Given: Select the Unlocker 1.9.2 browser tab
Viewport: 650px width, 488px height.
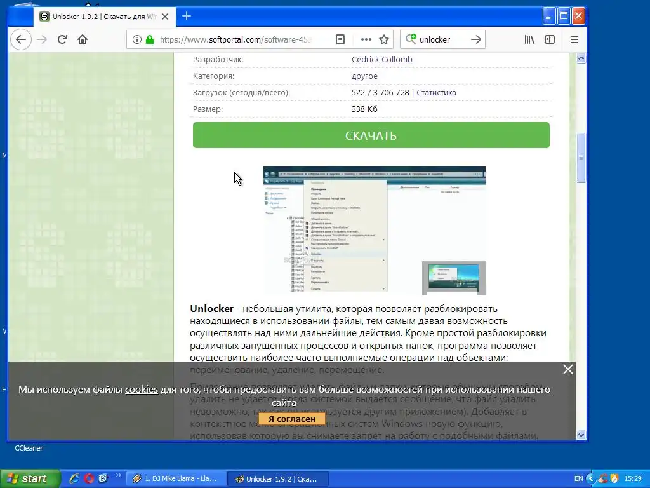Looking at the screenshot, I should click(103, 17).
